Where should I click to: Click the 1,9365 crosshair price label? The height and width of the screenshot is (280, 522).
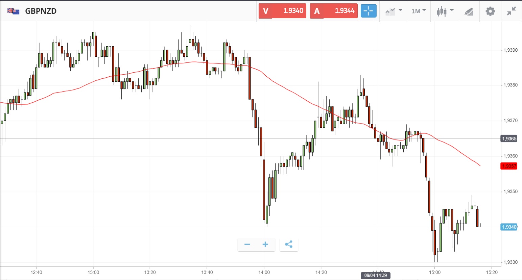tap(509, 138)
